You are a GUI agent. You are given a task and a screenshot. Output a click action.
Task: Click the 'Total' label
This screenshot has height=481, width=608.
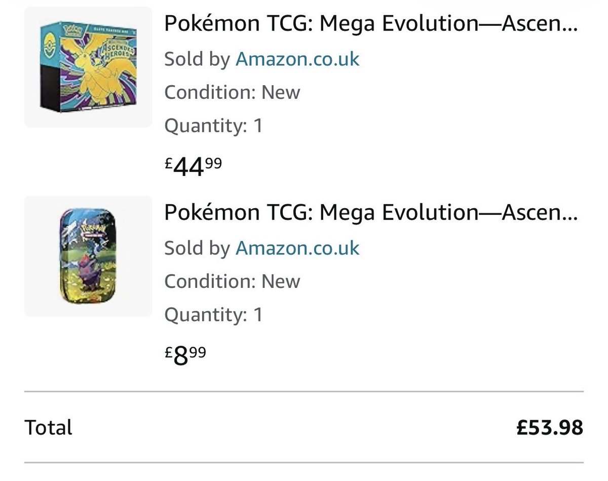[x=49, y=427]
